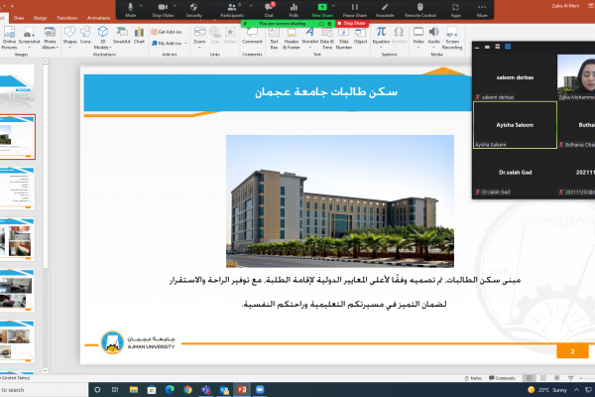Screen dimensions: 595x397
Task: Switch to the Transitions ribbon tab
Action: click(69, 18)
